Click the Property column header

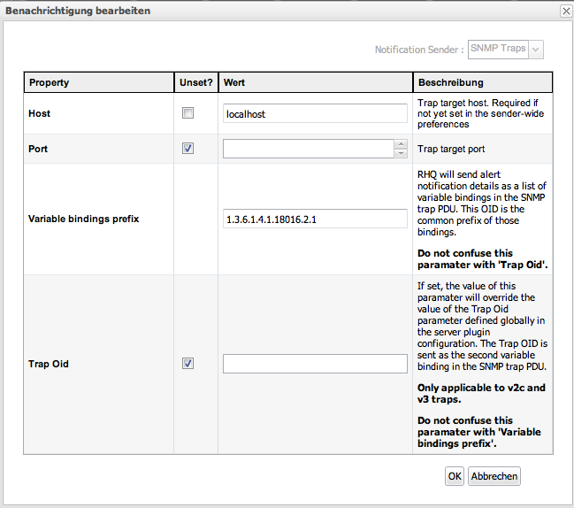coord(98,82)
